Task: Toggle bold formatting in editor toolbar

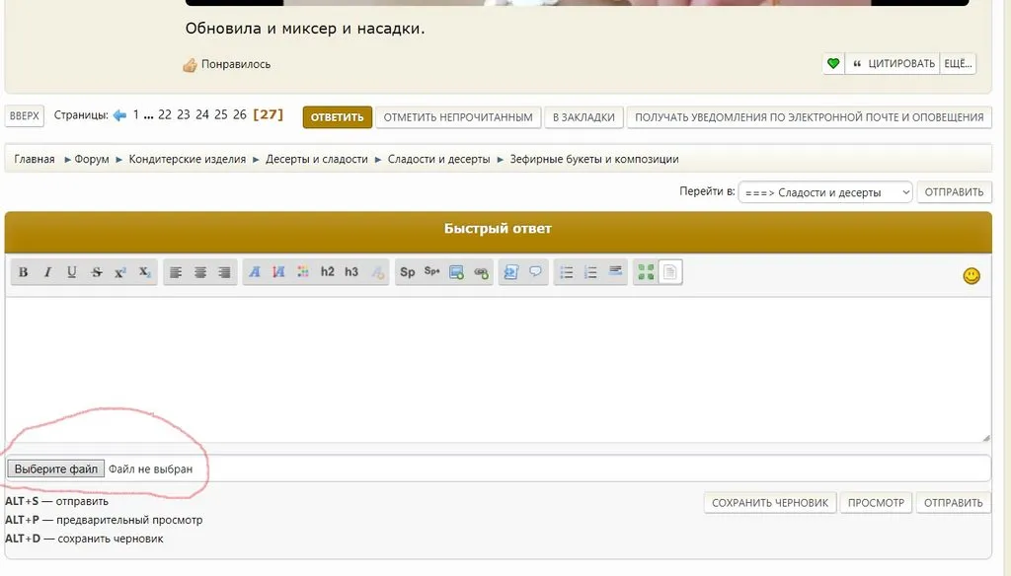Action: pos(24,272)
